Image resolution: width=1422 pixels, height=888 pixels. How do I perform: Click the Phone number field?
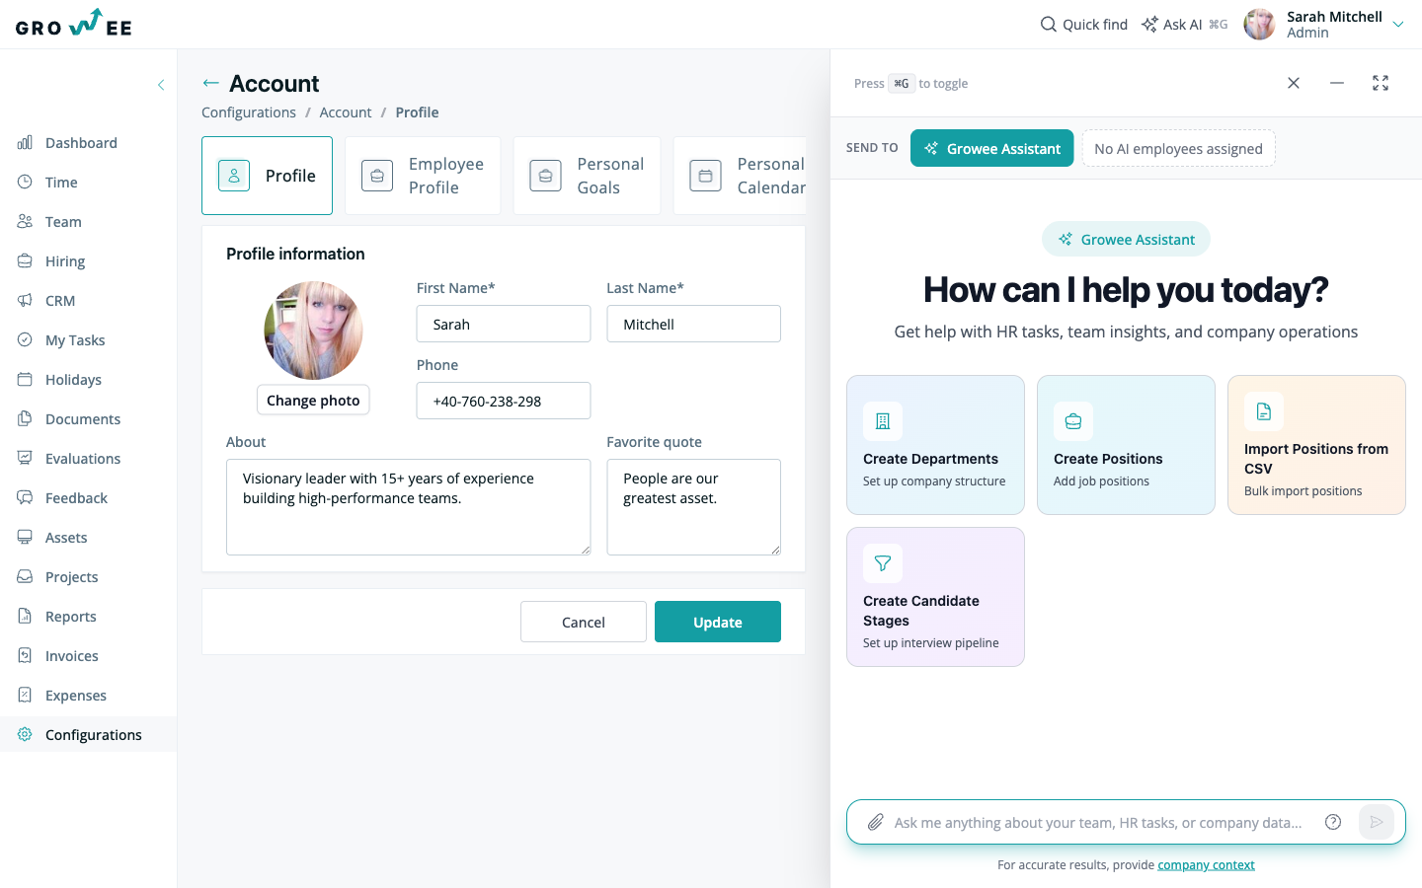[504, 401]
